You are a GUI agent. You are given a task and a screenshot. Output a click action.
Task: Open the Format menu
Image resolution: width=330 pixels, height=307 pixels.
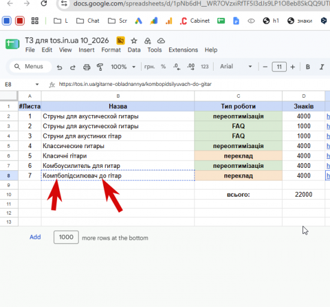coord(111,50)
